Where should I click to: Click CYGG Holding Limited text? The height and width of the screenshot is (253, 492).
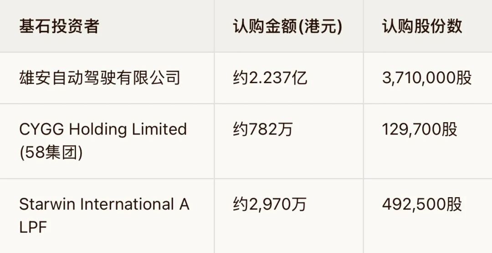tap(103, 129)
